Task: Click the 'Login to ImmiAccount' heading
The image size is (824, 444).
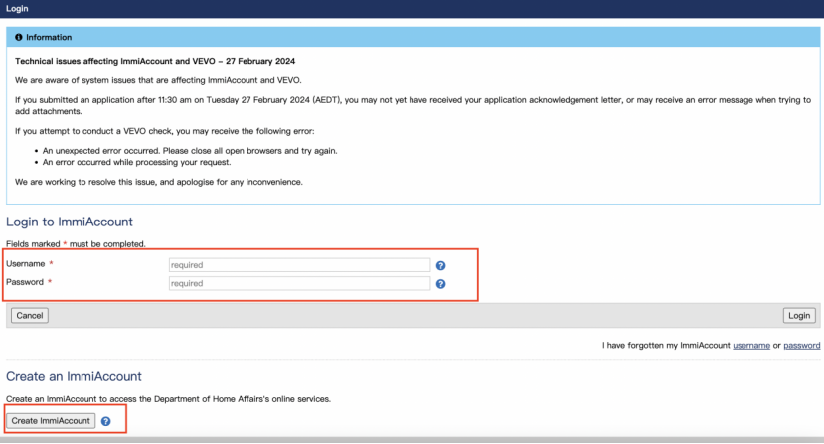Action: point(70,222)
